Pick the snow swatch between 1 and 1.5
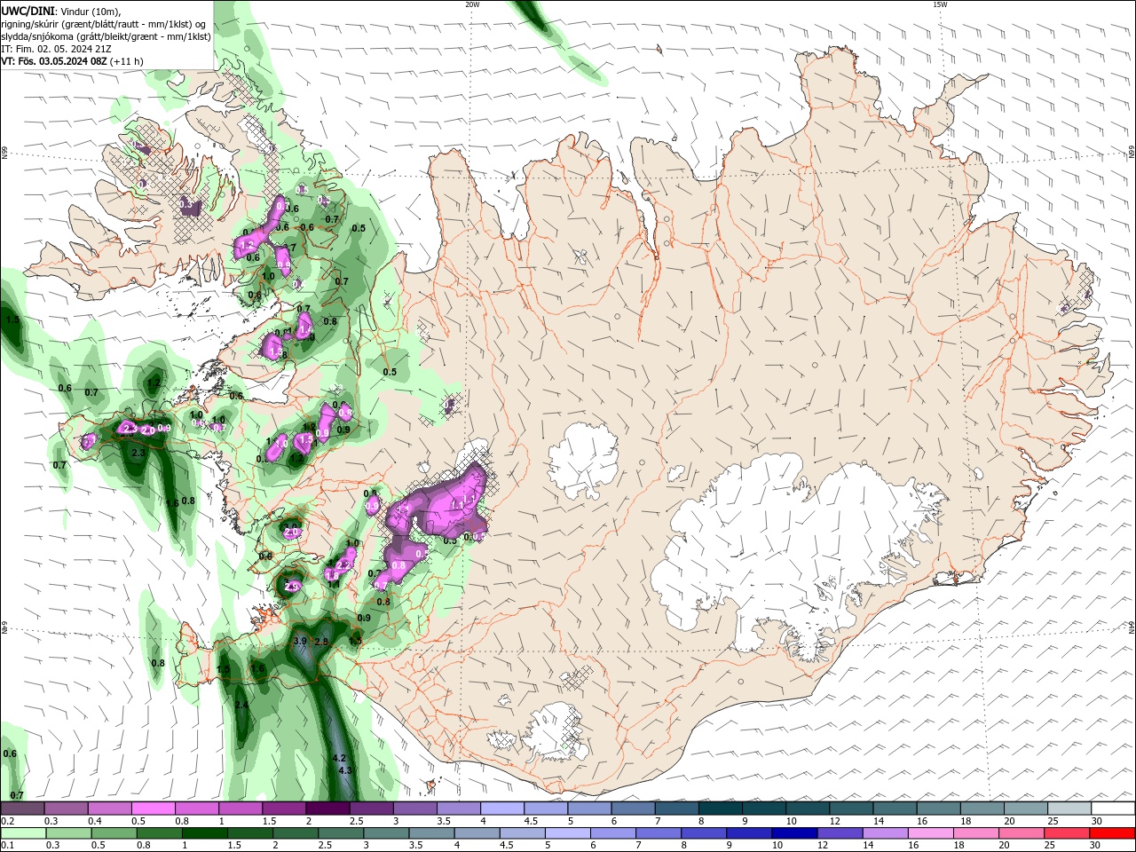This screenshot has height=852, width=1136. (241, 809)
